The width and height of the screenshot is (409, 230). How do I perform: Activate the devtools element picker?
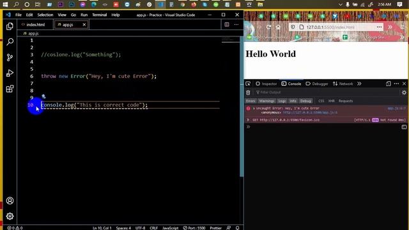248,84
